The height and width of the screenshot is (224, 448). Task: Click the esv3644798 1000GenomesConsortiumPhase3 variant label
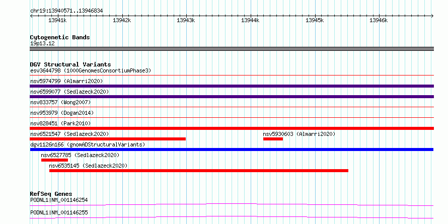pyautogui.click(x=91, y=70)
